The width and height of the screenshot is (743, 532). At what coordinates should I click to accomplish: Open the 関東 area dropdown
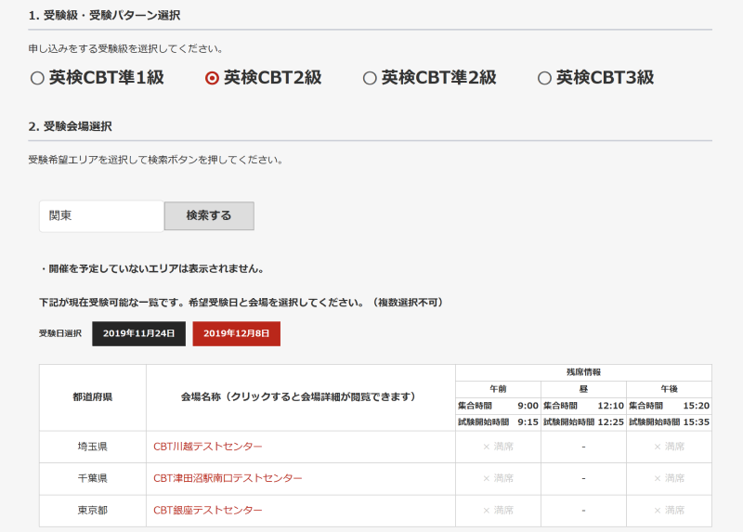pyautogui.click(x=101, y=216)
